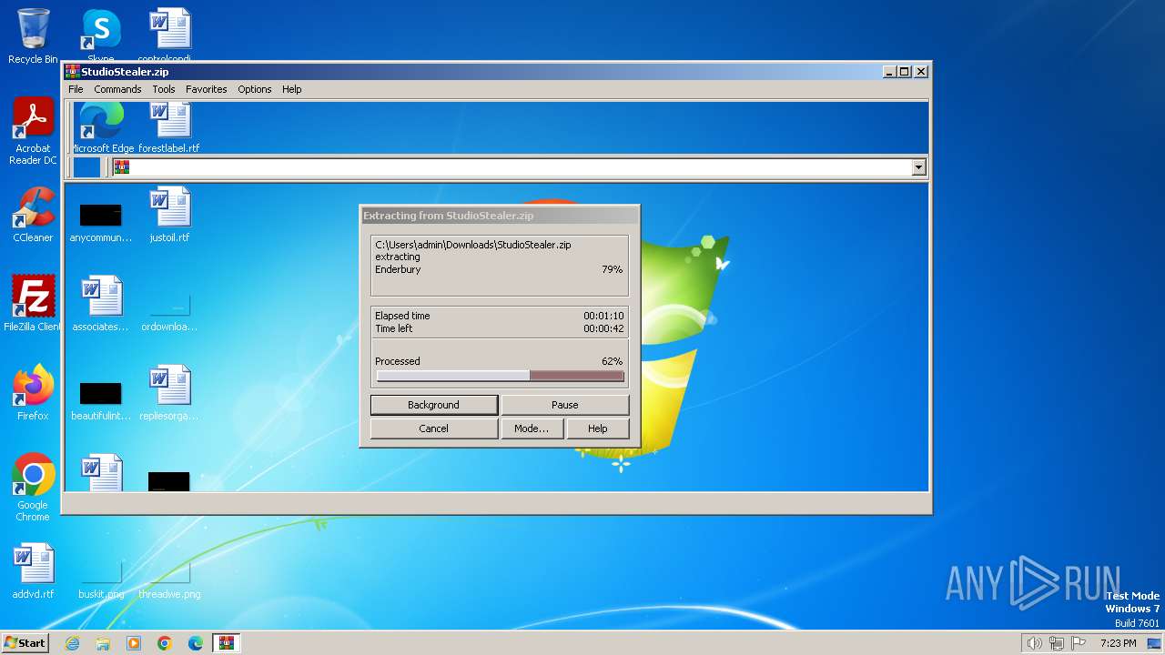
Task: Open Microsoft Edge from the taskbar
Action: (x=196, y=643)
